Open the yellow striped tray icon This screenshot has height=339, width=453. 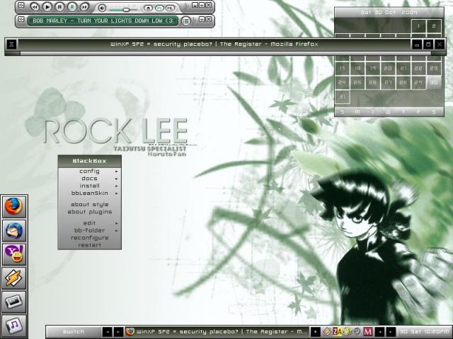pos(327,332)
